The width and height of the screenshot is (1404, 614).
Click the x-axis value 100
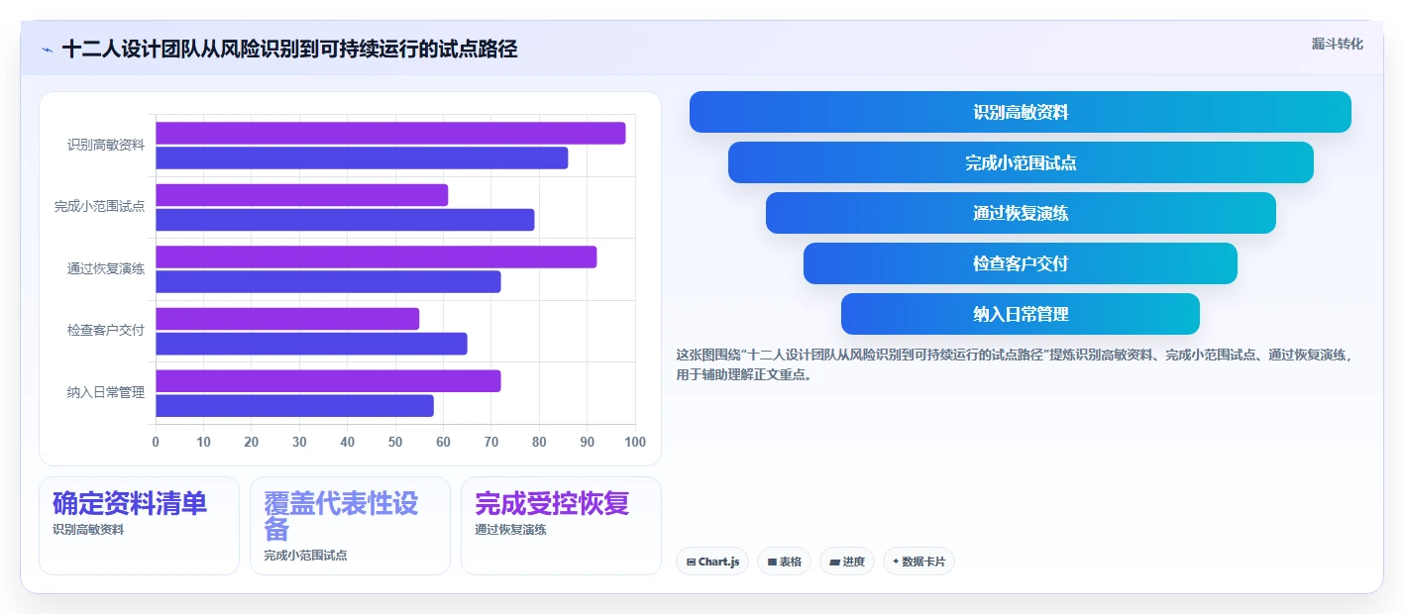(x=635, y=442)
